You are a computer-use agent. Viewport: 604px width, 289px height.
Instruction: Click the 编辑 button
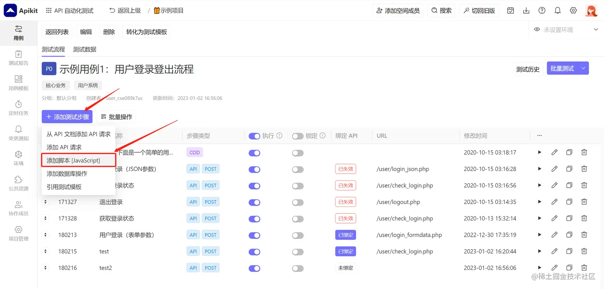[86, 32]
